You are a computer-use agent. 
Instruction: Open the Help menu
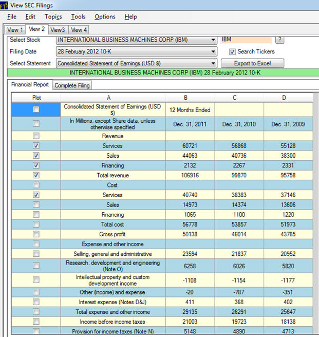[130, 17]
